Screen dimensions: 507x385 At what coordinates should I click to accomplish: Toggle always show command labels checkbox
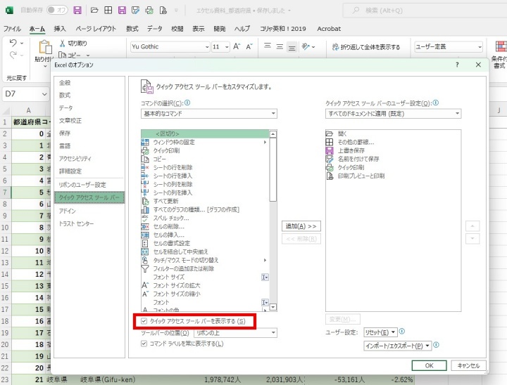coord(144,344)
